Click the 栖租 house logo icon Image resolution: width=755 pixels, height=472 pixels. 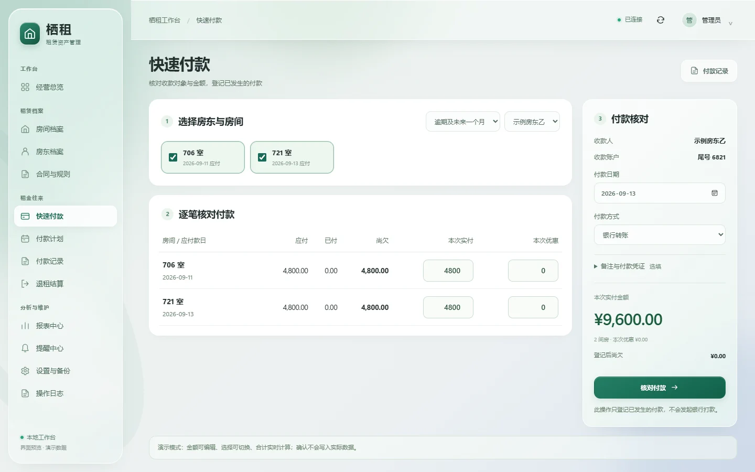30,34
